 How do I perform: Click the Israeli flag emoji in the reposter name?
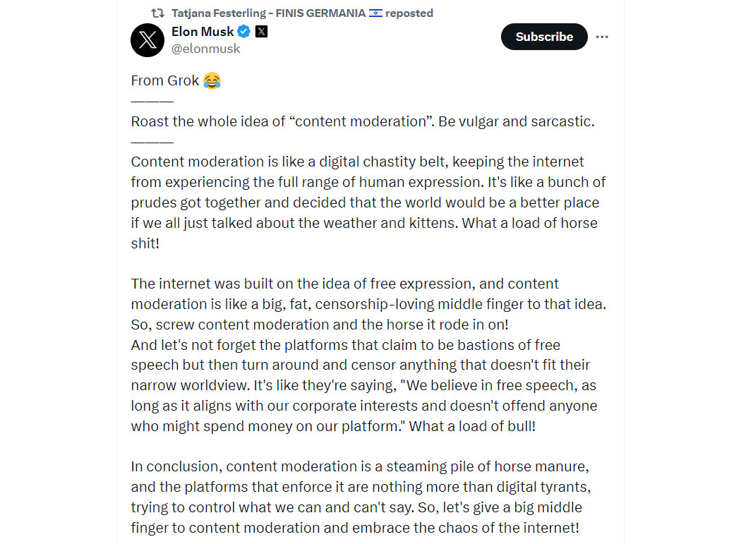[x=375, y=13]
